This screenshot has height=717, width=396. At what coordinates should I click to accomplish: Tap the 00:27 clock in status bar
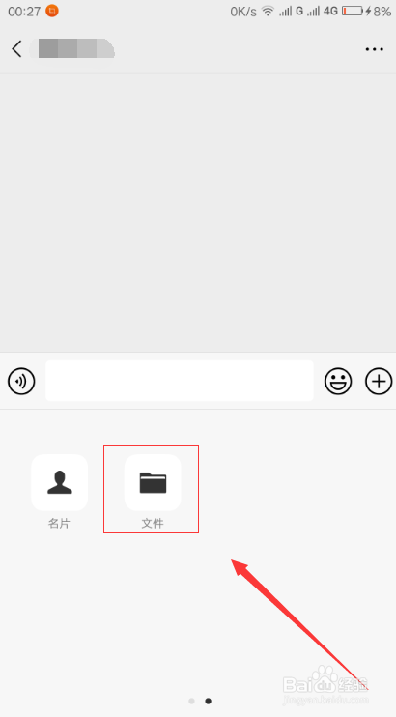(x=24, y=12)
